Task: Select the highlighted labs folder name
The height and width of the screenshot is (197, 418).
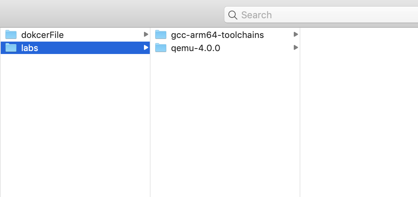Action: click(x=30, y=48)
